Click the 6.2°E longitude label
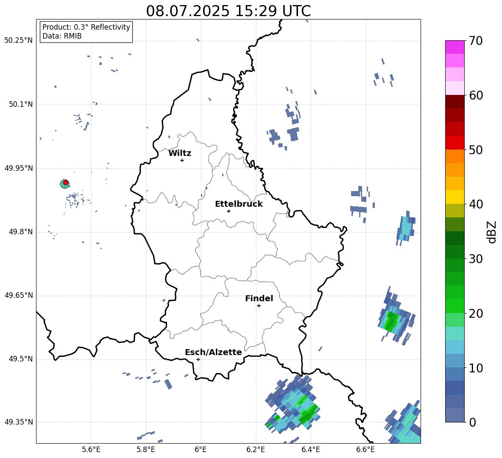Image resolution: width=502 pixels, height=458 pixels. point(256,450)
